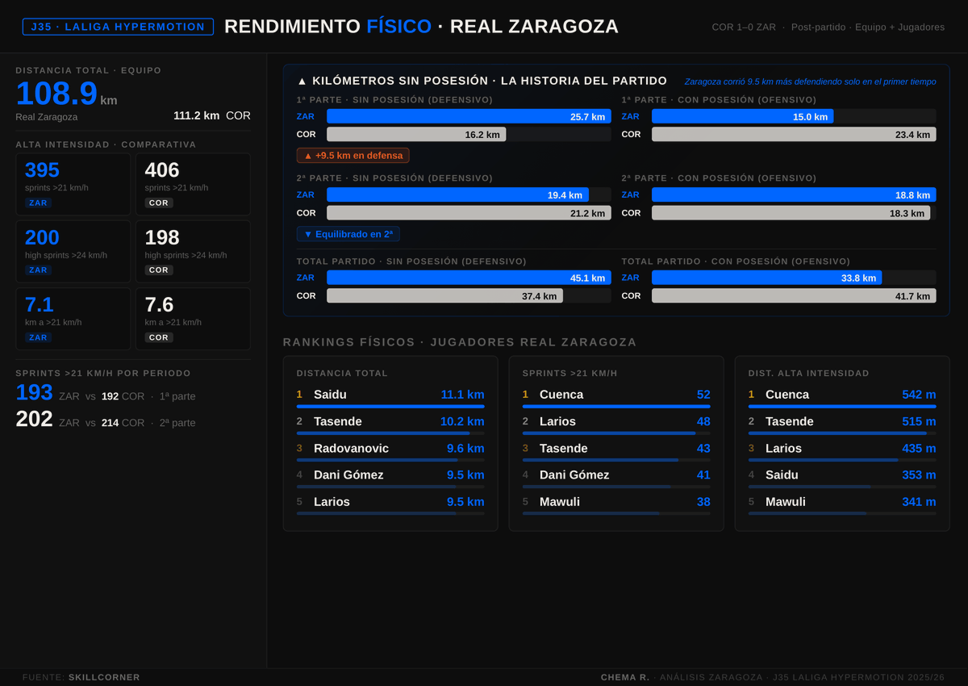Image resolution: width=968 pixels, height=686 pixels.
Task: Click the 'Rankings físicos' section heading
Action: click(460, 342)
